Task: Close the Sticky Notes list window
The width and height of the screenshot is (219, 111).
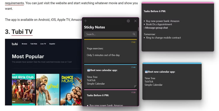Action: tap(135, 21)
